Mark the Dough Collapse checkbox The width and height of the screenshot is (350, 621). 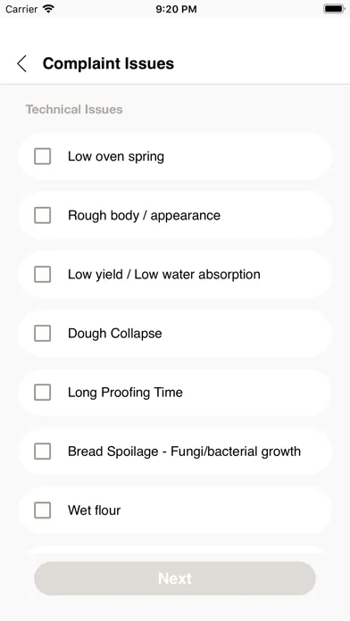(43, 334)
